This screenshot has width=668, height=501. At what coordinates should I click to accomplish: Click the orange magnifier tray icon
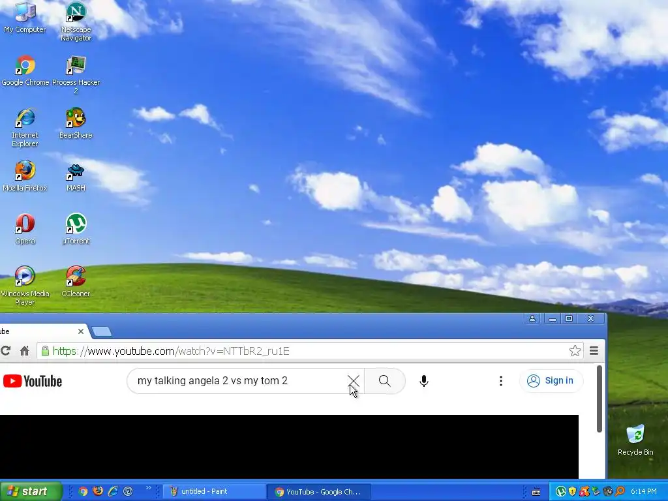pos(620,492)
